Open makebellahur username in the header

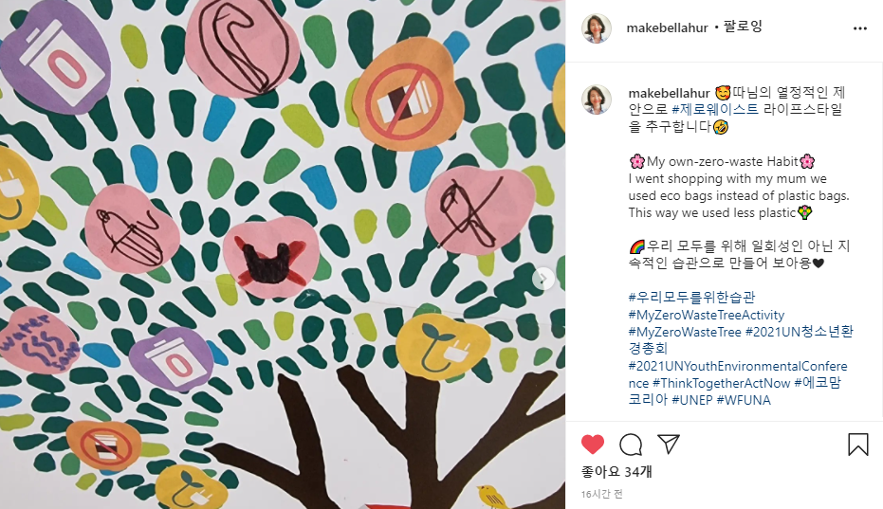pos(667,27)
